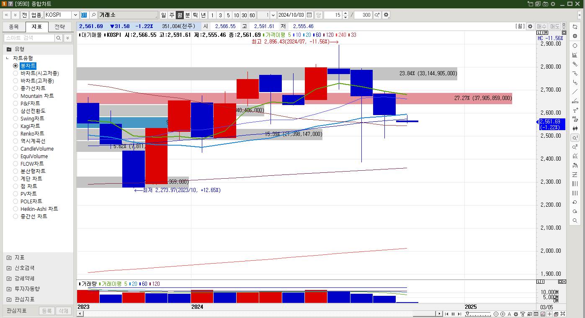Click the refresh/sync icon in right toolbar
585x318 pixels.
click(575, 27)
